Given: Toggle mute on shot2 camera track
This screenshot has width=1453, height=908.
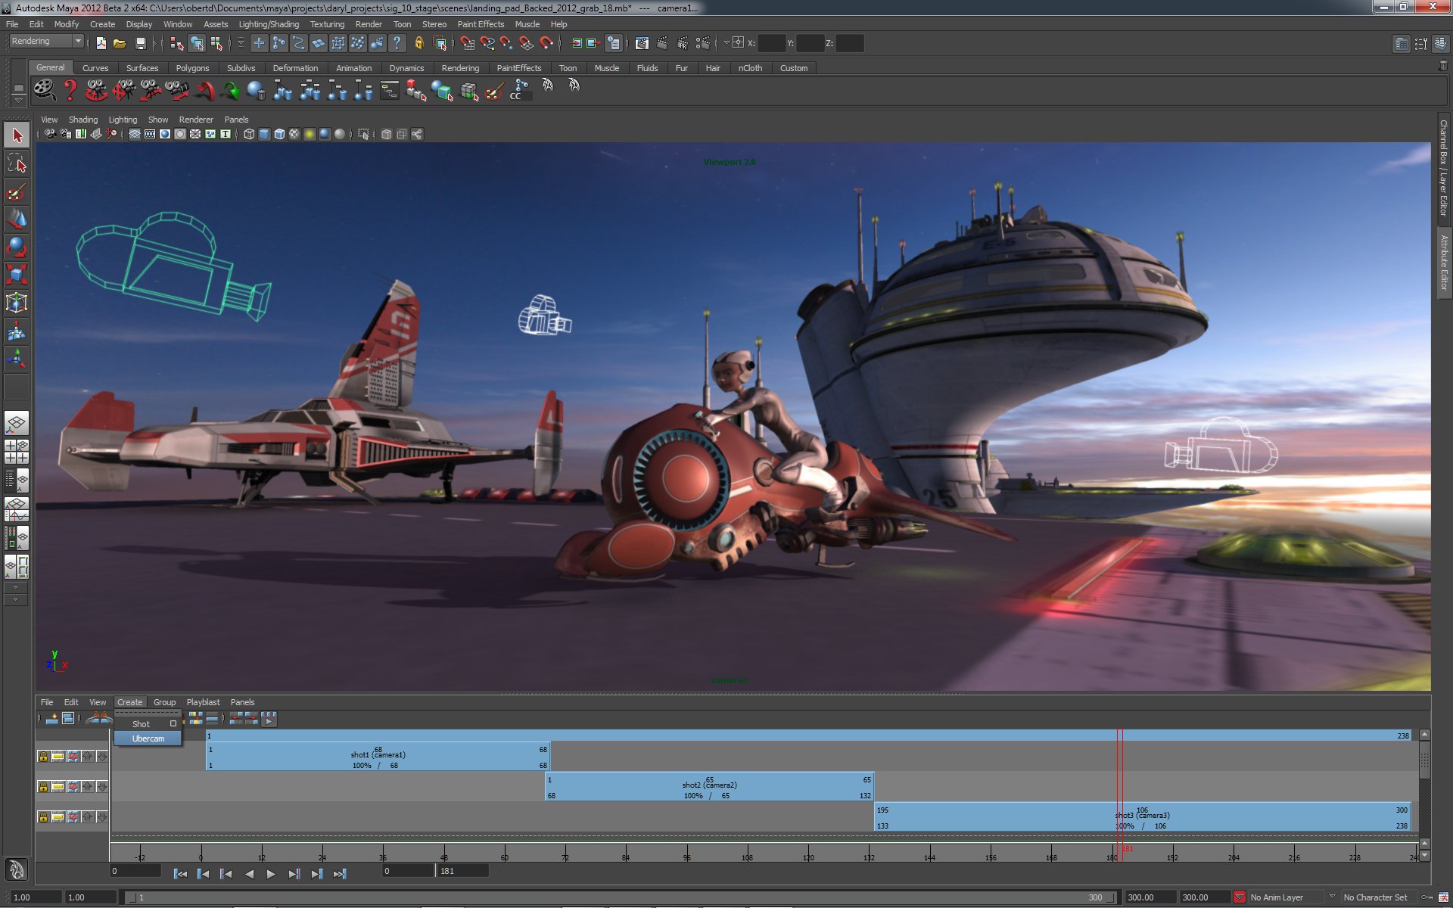Looking at the screenshot, I should click(x=73, y=787).
